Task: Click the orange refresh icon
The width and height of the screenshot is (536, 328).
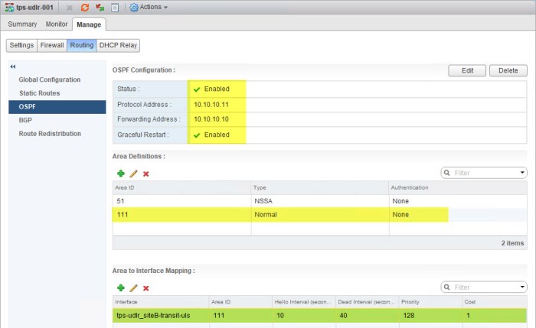Action: [x=85, y=8]
